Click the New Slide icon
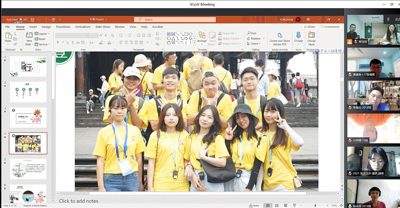 [x=29, y=35]
